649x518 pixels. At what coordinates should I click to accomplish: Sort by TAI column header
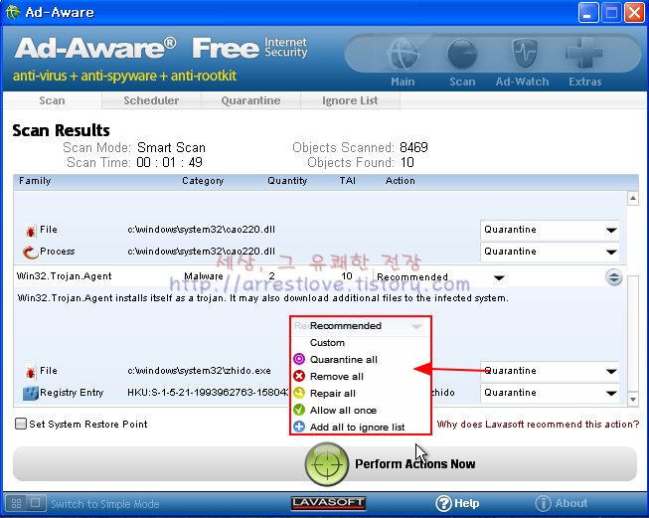(347, 181)
